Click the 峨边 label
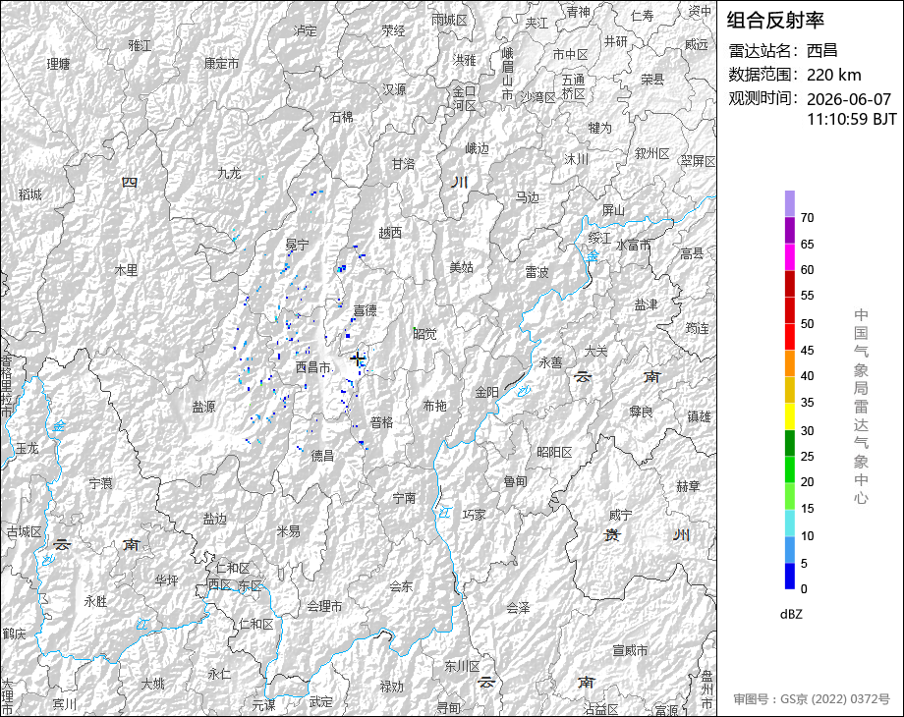Image resolution: width=904 pixels, height=717 pixels. [477, 148]
